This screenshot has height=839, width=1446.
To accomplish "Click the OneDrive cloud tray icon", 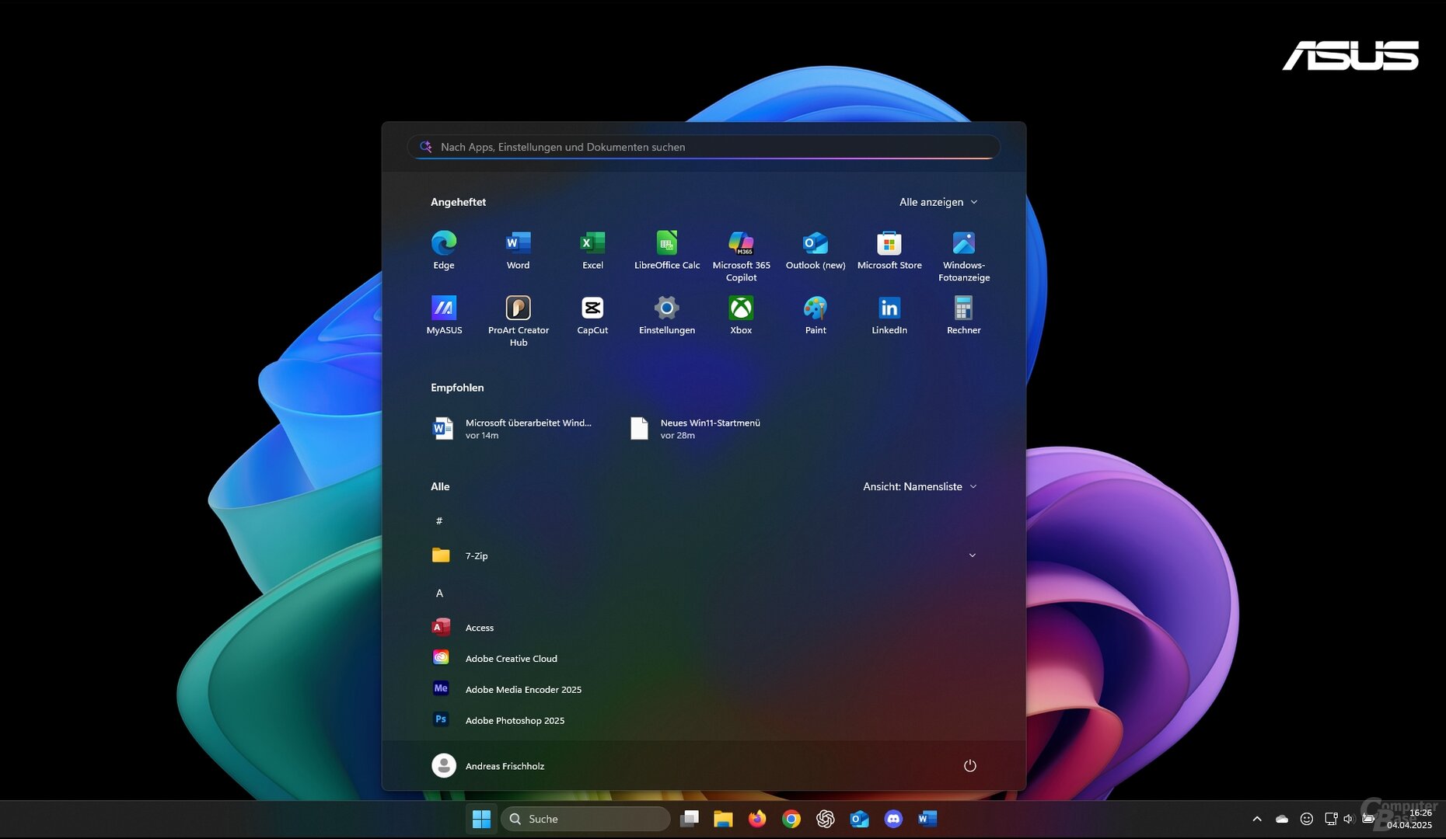I will pos(1282,819).
